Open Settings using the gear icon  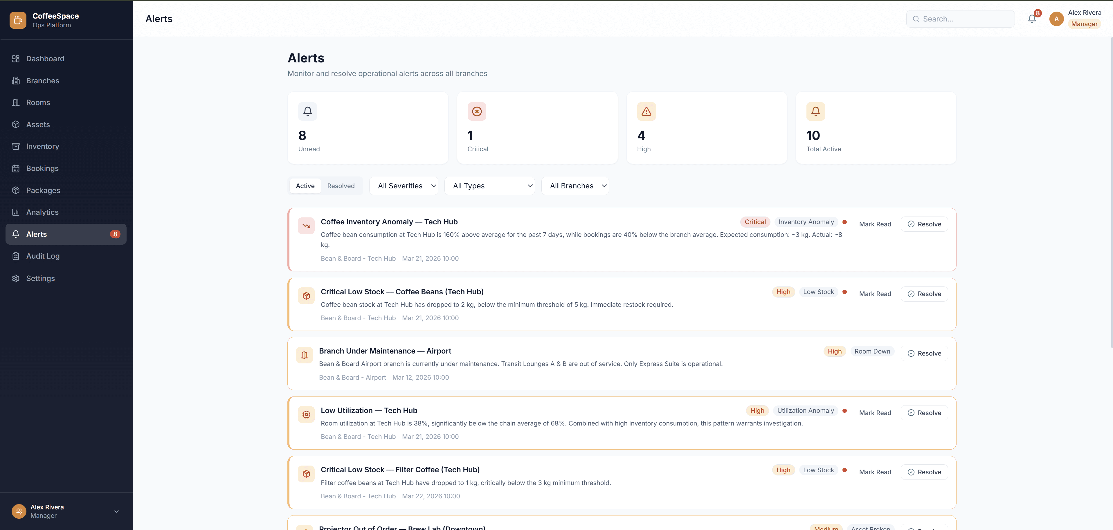16,278
